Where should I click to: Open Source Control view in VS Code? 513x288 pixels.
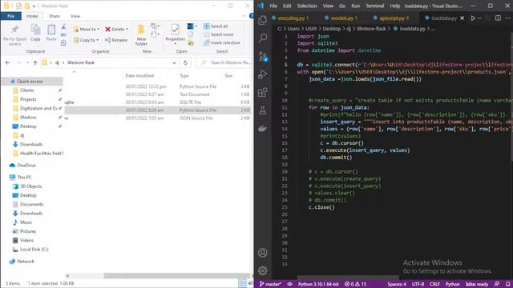(262, 57)
